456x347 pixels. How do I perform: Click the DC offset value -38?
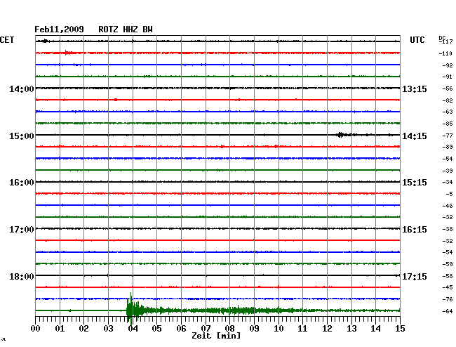click(448, 230)
